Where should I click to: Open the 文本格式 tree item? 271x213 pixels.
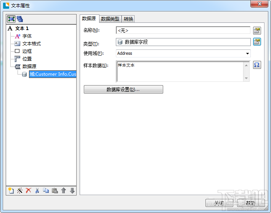[x=32, y=44]
